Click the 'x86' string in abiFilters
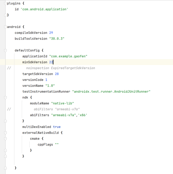This screenshot has width=173, height=174. pos(83,115)
